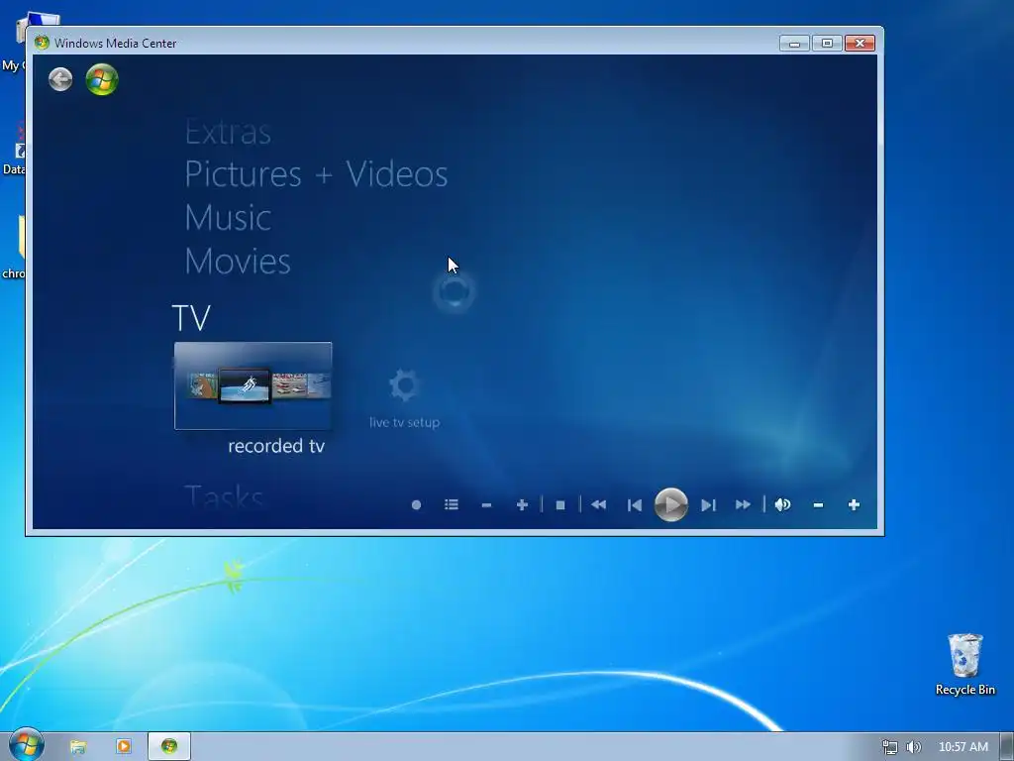Open the recorded tv thumbnail tile
The width and height of the screenshot is (1014, 761).
[x=253, y=385]
